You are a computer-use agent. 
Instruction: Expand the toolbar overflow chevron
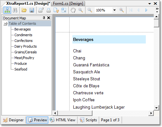(x=157, y=10)
